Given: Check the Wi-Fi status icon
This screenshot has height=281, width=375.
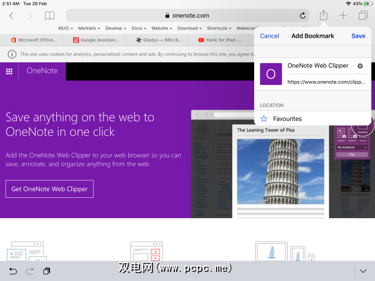Looking at the screenshot, I should (x=349, y=3).
